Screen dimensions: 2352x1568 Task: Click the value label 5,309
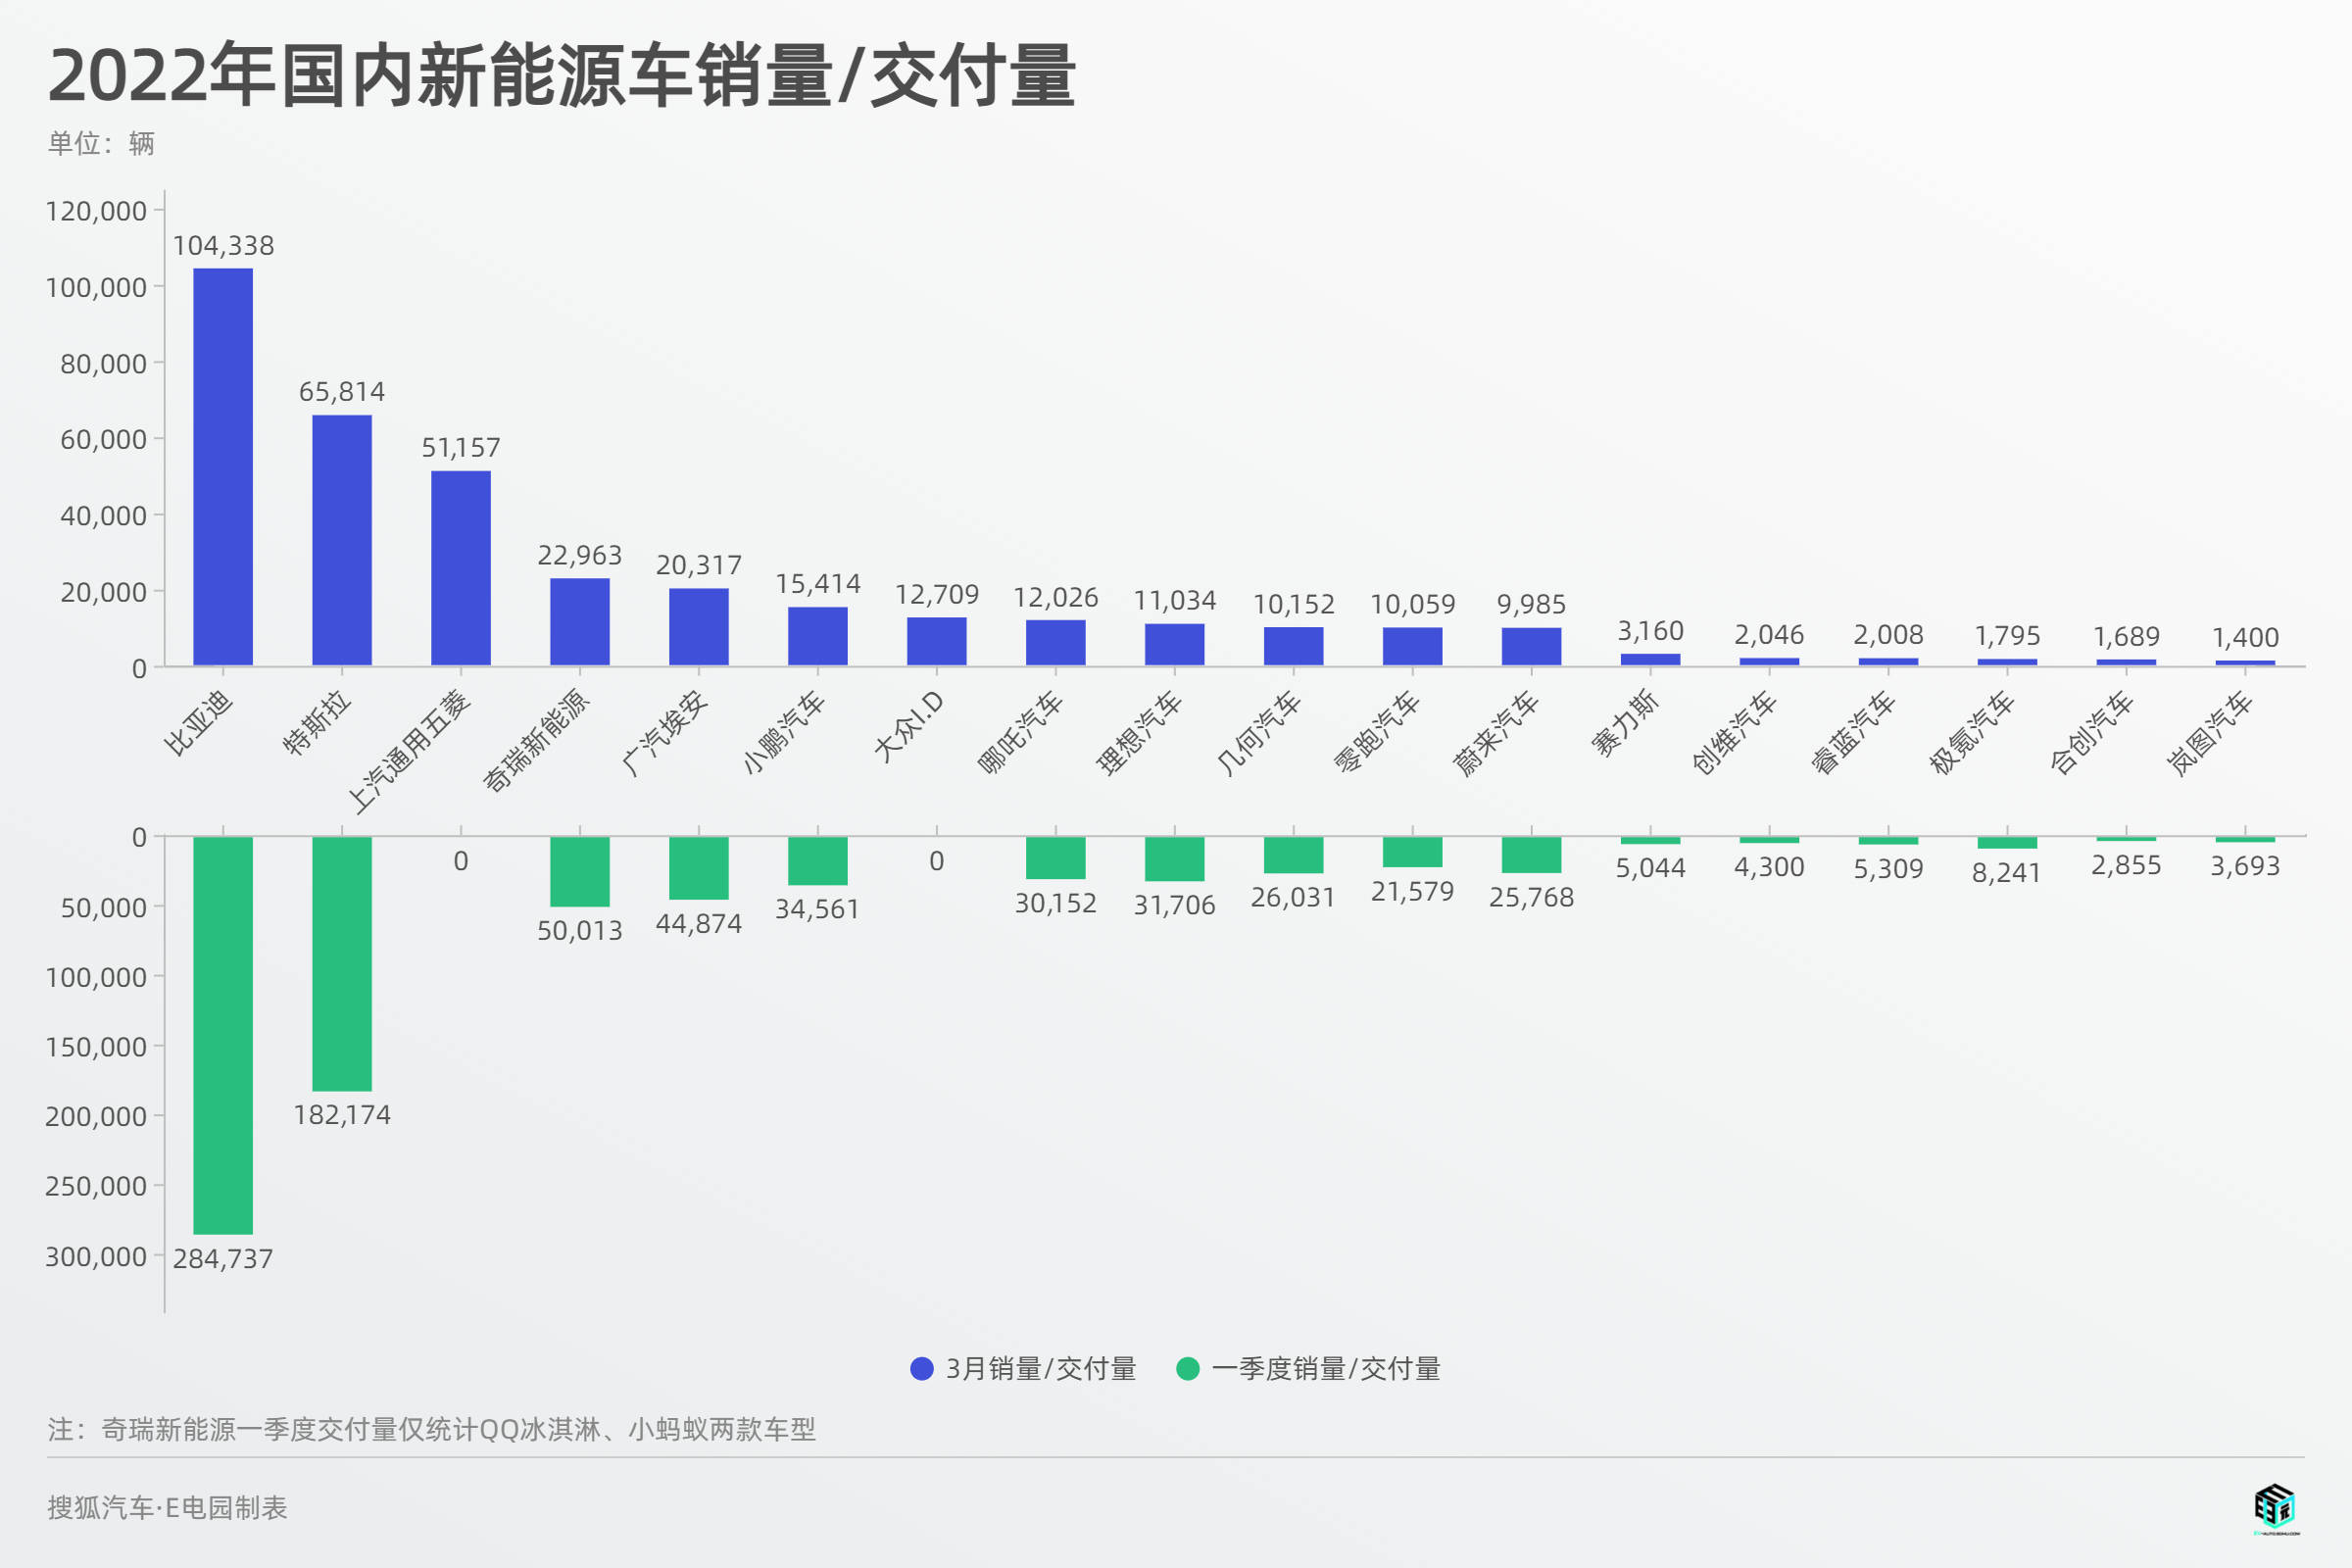coord(1889,869)
